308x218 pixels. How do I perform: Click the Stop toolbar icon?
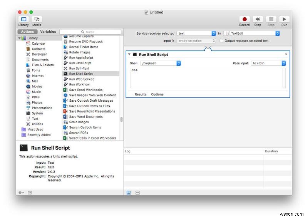pyautogui.click(x=271, y=19)
